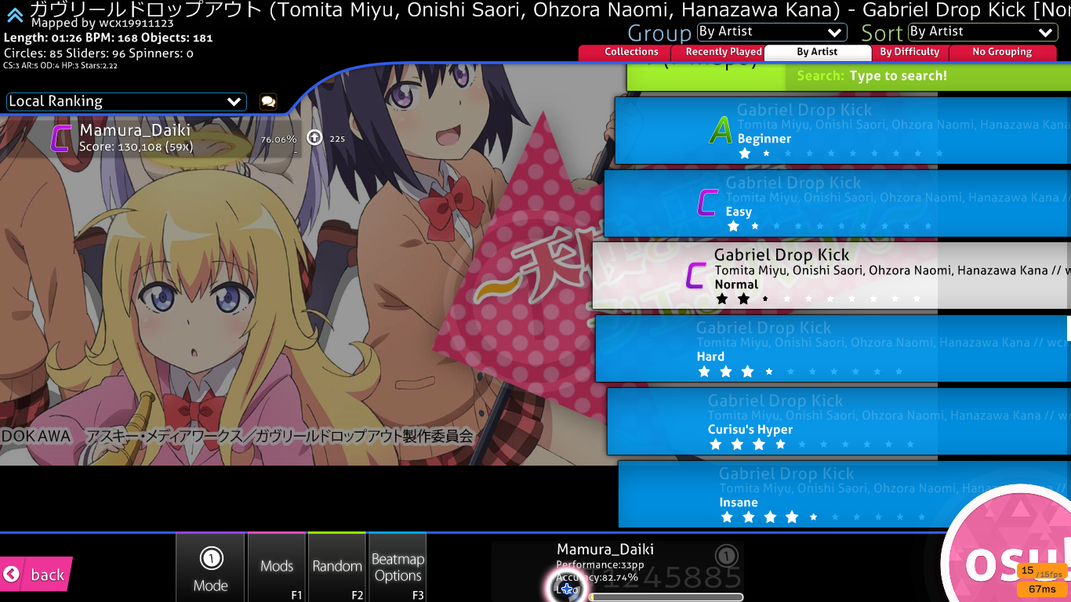Open the Local Ranking dropdown

[126, 102]
